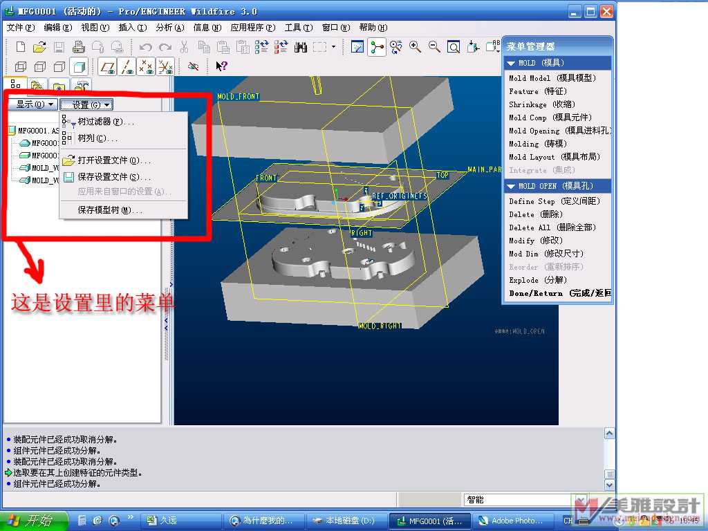Viewport: 708px width, 531px height.
Task: Click the Repaint screen icon
Action: pos(357,46)
